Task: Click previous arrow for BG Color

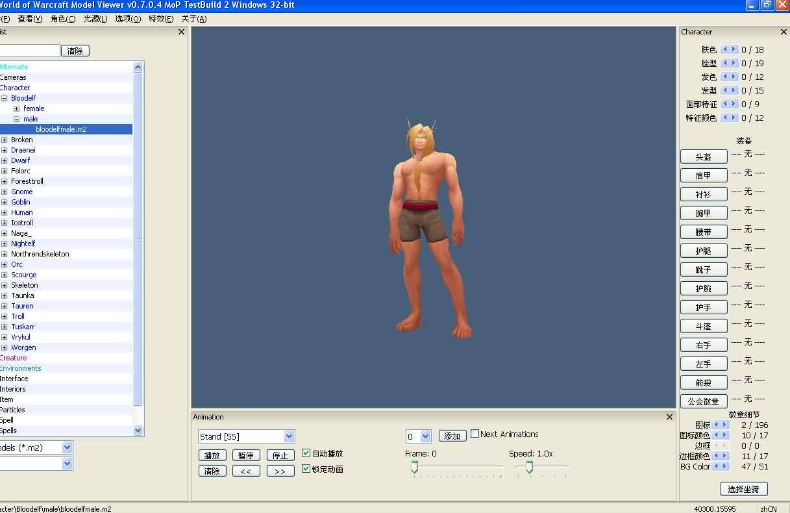Action: pyautogui.click(x=717, y=466)
